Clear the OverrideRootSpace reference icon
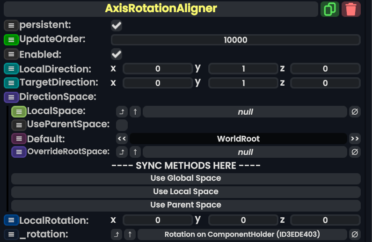 [x=355, y=152]
